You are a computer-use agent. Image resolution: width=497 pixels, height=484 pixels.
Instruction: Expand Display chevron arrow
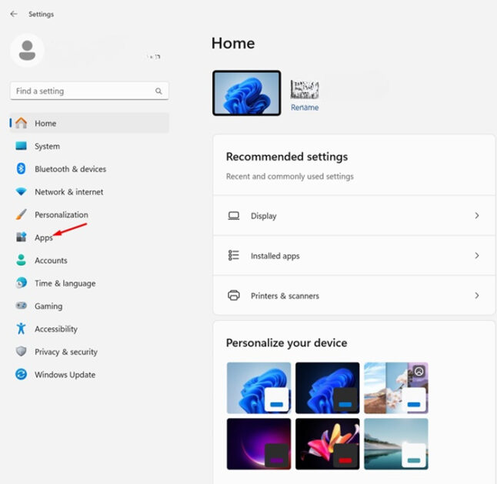tap(477, 216)
